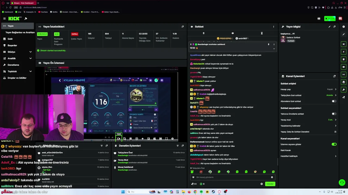The width and height of the screenshot is (348, 195).
Task: Open the BotRix bookmark
Action: pyautogui.click(x=54, y=12)
